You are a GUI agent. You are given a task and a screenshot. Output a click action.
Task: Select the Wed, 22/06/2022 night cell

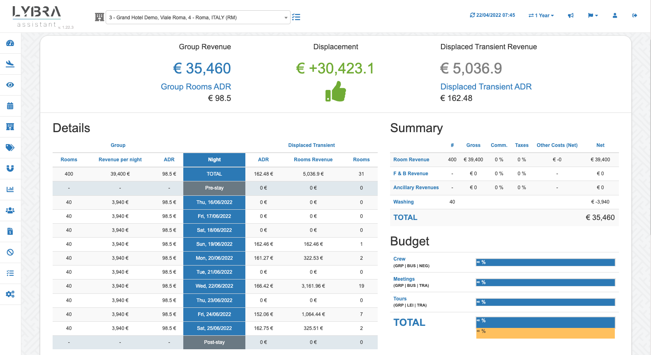pos(214,286)
